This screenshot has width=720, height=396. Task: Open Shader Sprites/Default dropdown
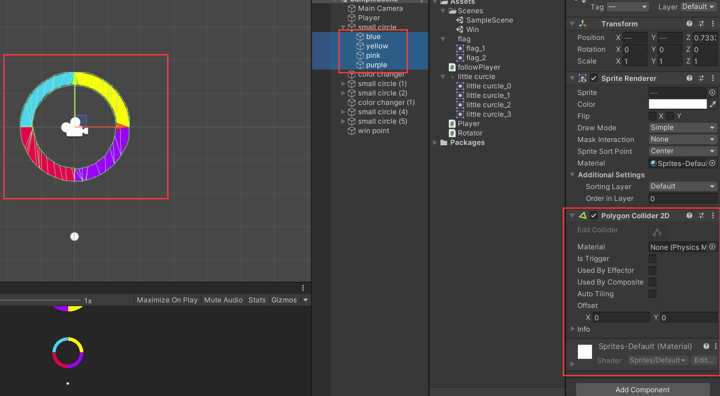click(658, 360)
